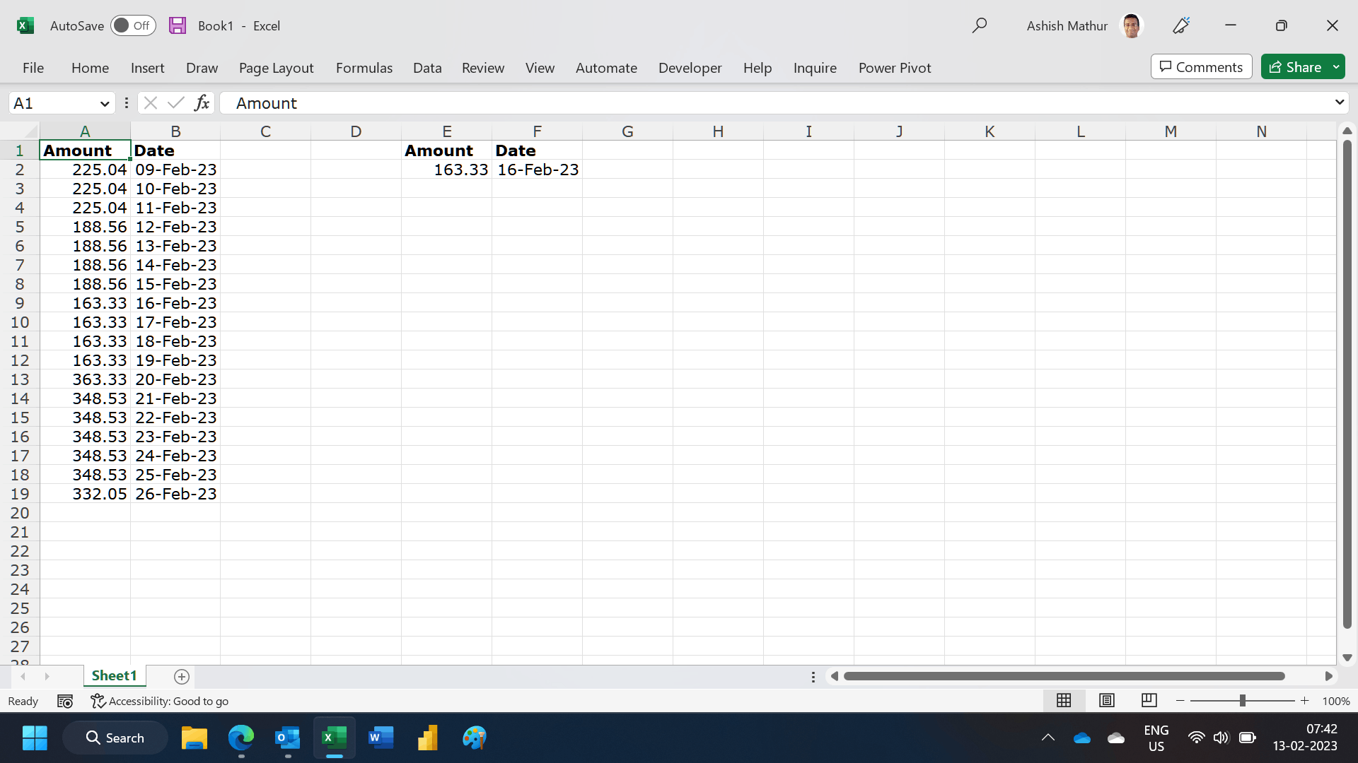This screenshot has height=763, width=1358.
Task: Click the formula bar Cancel X icon
Action: coord(150,103)
